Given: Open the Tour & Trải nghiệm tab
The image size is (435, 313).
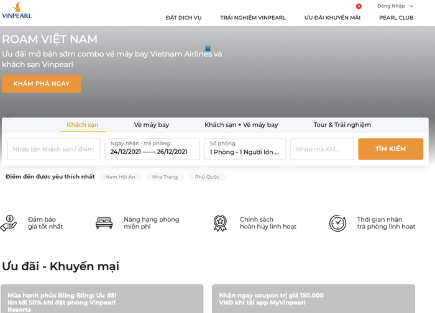Looking at the screenshot, I should tap(342, 125).
